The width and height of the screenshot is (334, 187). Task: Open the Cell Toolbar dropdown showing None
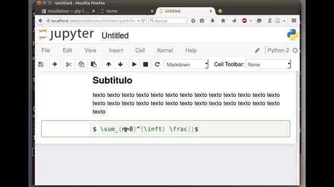pos(268,64)
